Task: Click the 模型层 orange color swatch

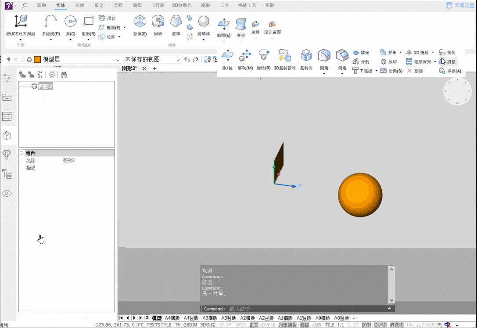Action: 37,60
